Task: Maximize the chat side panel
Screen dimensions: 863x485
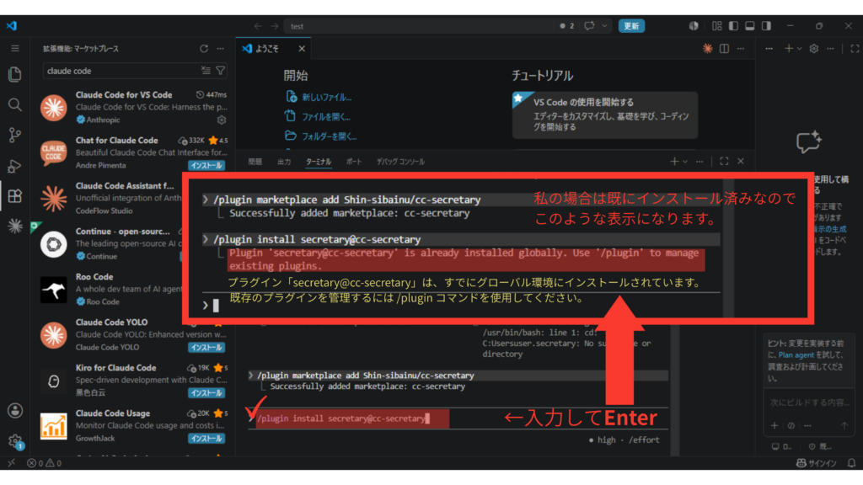Action: click(x=855, y=48)
